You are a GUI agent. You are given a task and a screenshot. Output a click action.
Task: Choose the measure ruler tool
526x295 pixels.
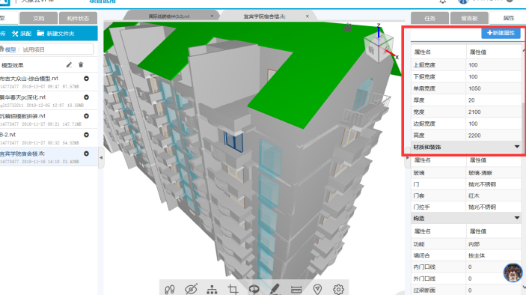296,289
